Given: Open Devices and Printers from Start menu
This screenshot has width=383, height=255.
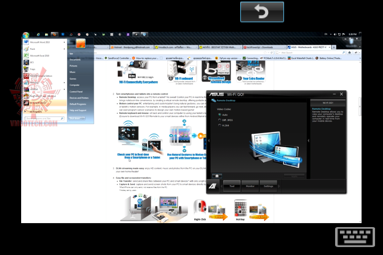Looking at the screenshot, I should tap(79, 98).
